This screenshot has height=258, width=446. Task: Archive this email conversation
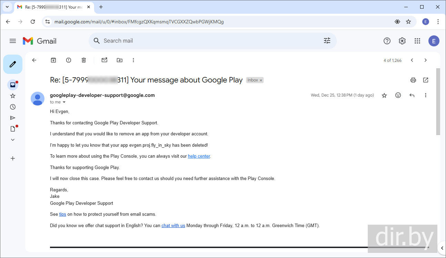coord(53,60)
